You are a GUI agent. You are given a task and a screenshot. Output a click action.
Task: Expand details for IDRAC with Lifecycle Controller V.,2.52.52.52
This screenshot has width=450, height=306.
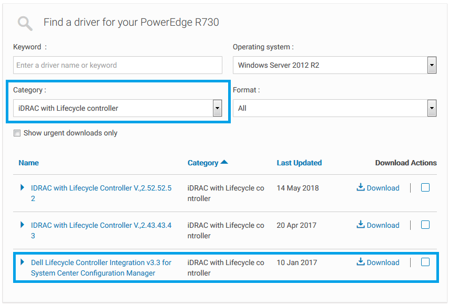21,188
